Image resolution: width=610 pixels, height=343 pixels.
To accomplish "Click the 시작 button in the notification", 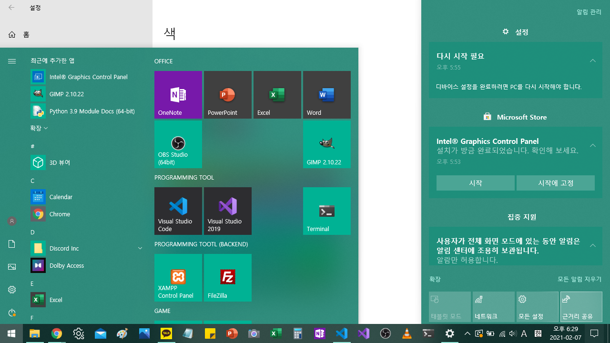I will tap(476, 183).
